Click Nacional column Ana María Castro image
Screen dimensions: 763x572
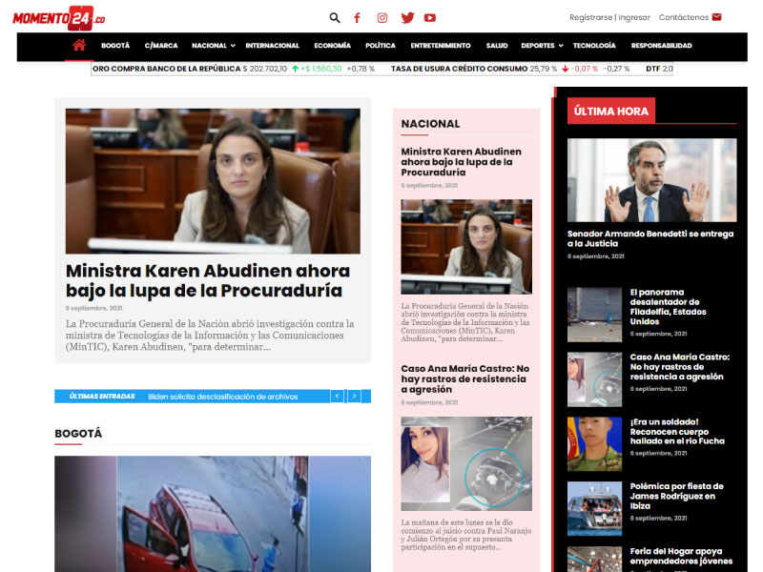click(466, 463)
